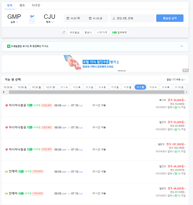Select date 11.9.목
This screenshot has height=205, width=193.
pos(166,87)
